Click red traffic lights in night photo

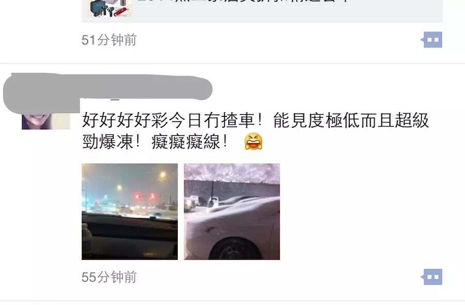point(145,196)
